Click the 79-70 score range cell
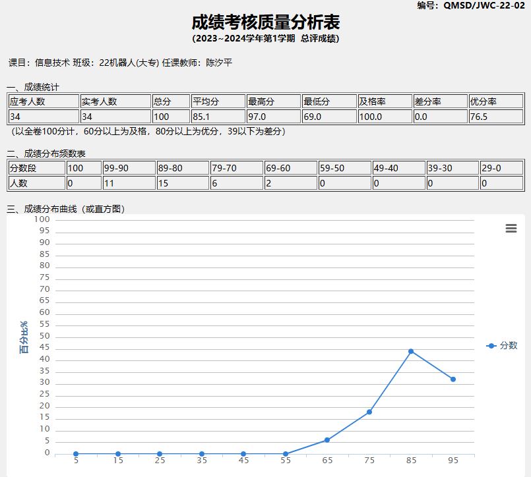The height and width of the screenshot is (477, 531). 237,168
